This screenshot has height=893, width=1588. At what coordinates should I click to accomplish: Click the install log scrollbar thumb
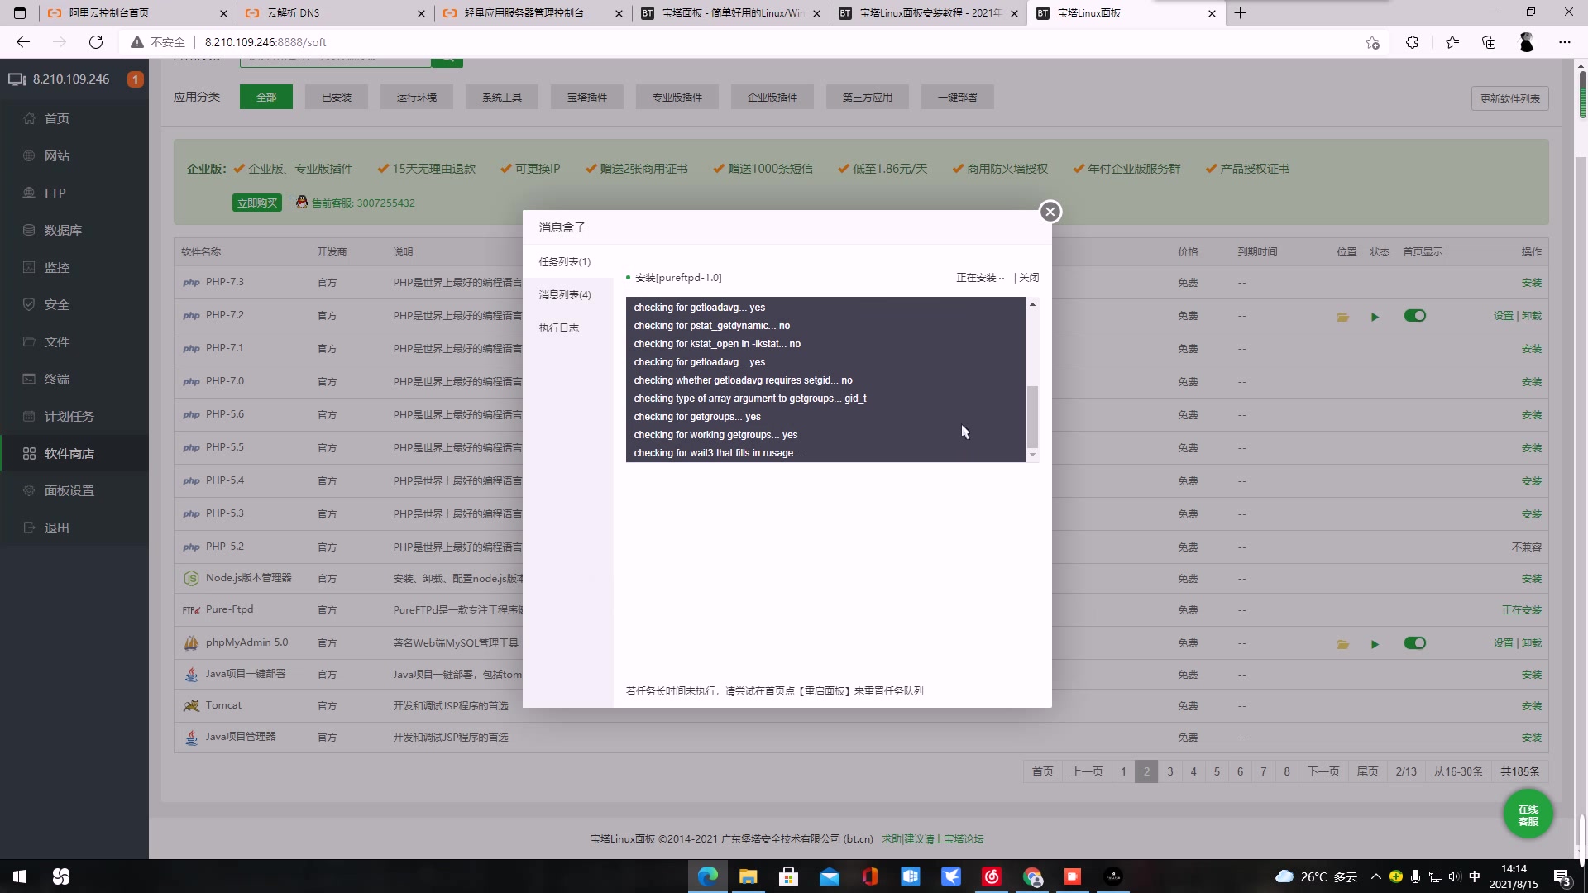pos(1032,417)
